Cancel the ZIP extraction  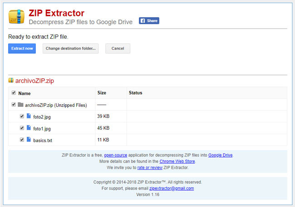click(x=118, y=49)
